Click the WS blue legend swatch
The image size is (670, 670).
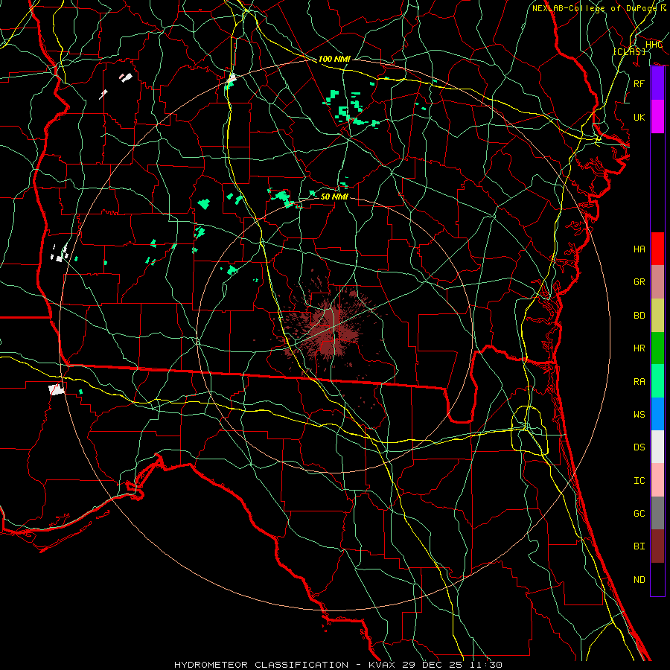pos(657,414)
